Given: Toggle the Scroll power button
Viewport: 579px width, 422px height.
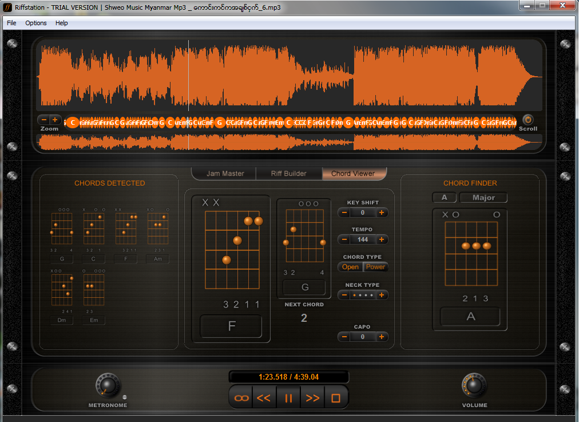Looking at the screenshot, I should pos(528,120).
